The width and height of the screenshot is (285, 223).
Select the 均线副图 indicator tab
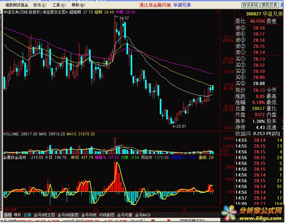tap(107, 215)
